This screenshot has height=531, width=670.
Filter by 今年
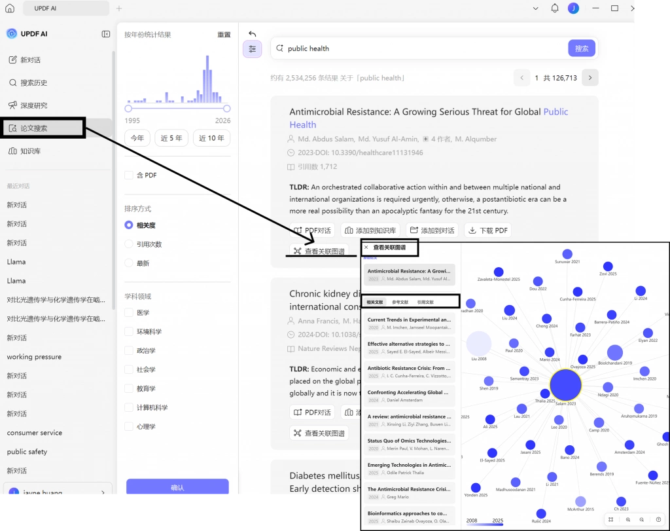coord(137,138)
